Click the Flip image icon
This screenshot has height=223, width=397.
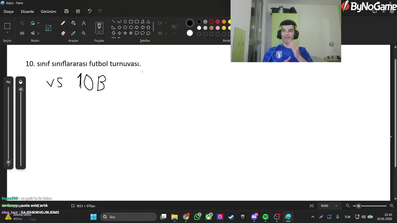point(33,33)
